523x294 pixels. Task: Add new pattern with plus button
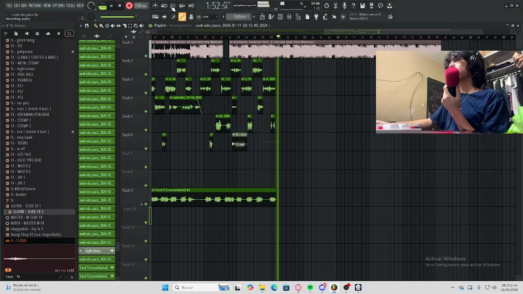[x=254, y=17]
